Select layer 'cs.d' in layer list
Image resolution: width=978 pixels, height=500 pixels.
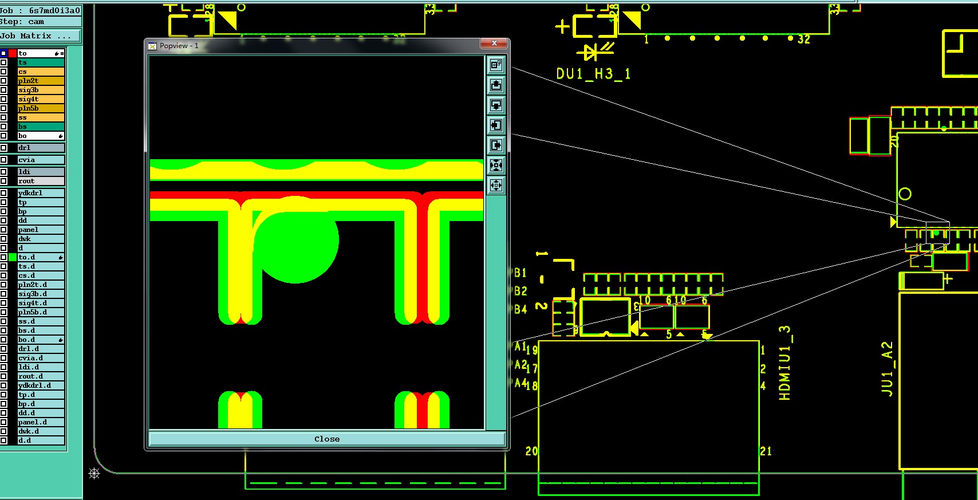click(41, 275)
